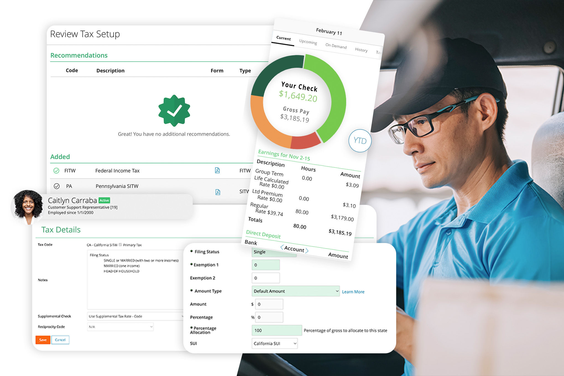Click the Ltd Premium earnings row
Image resolution: width=564 pixels, height=376 pixels.
pyautogui.click(x=304, y=198)
